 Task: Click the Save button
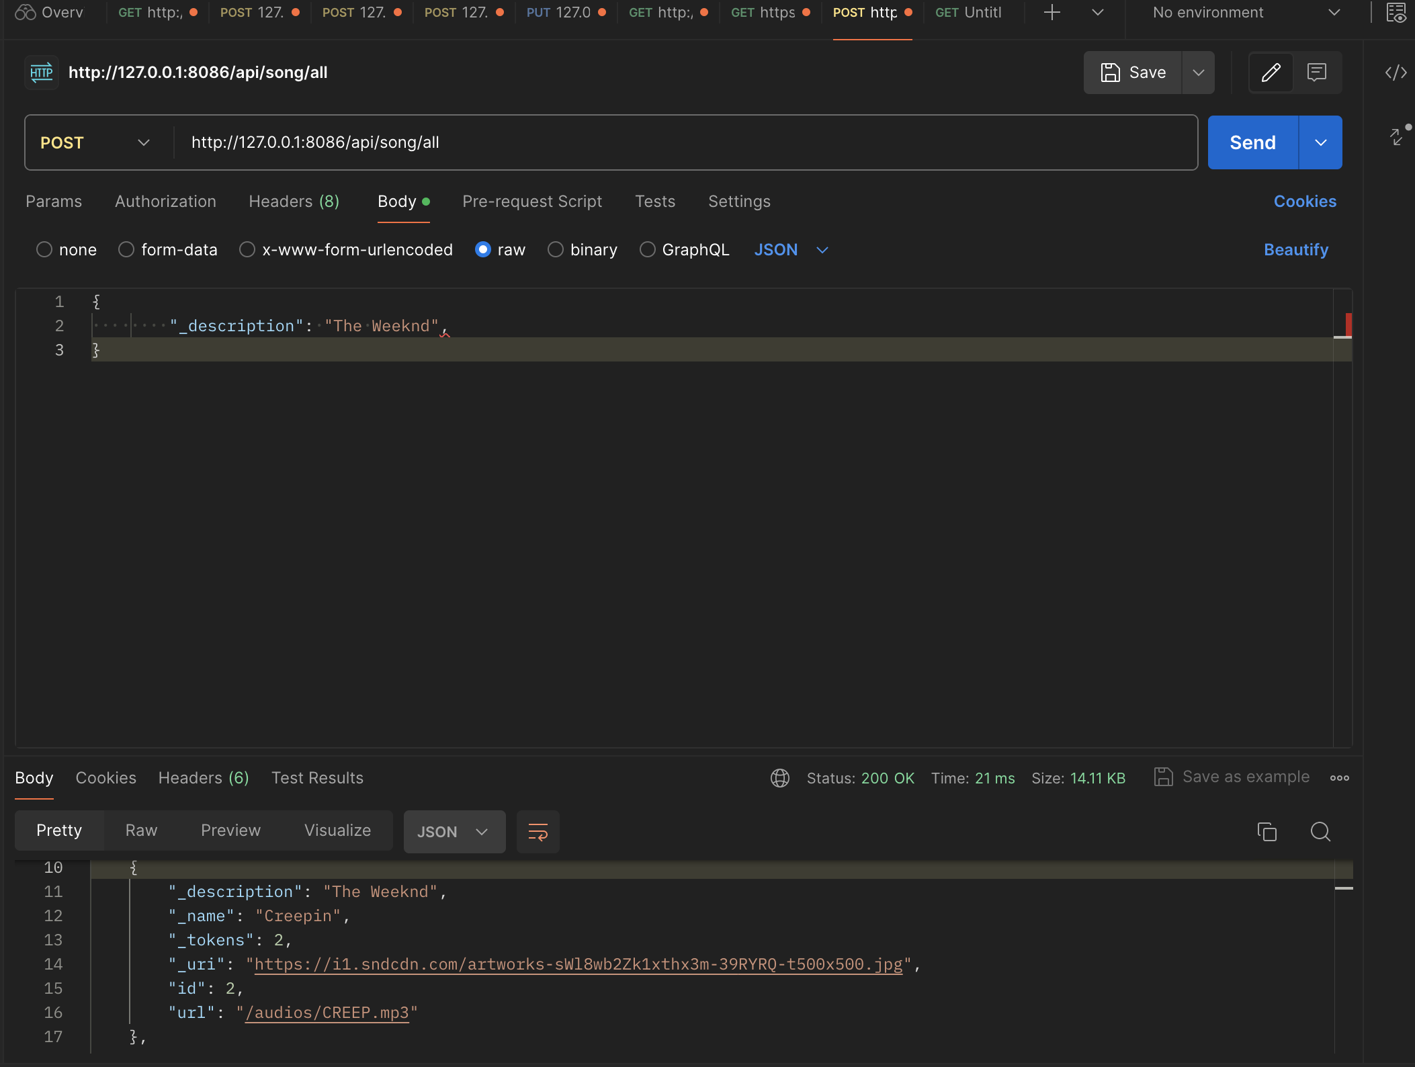tap(1133, 73)
